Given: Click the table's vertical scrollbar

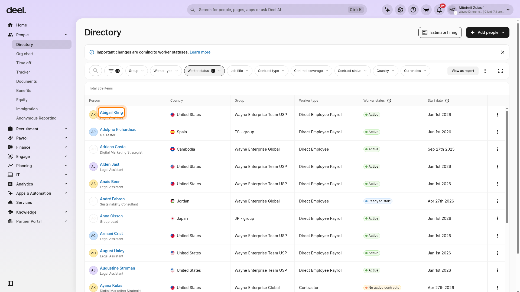Looking at the screenshot, I should click(507, 167).
